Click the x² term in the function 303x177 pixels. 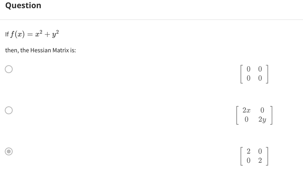[x=39, y=34]
